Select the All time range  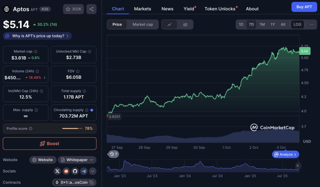point(283,24)
